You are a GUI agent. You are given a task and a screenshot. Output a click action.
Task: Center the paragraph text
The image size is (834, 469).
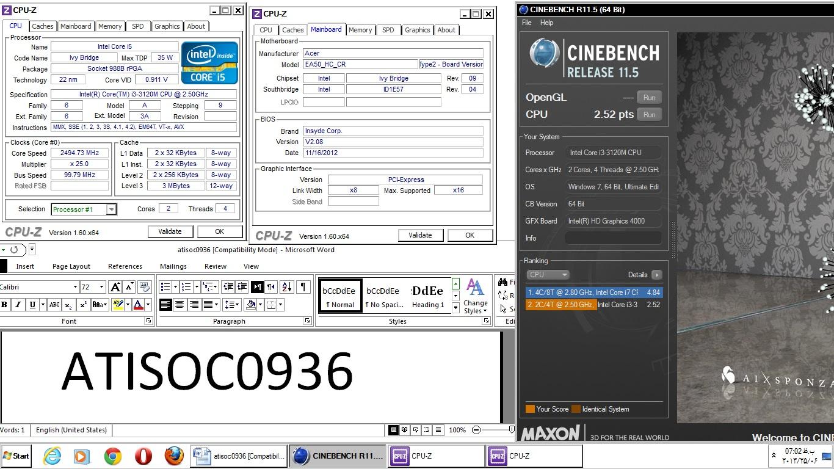coord(179,304)
